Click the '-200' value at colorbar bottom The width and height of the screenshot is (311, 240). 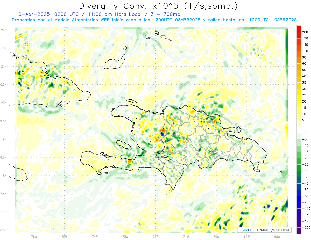pyautogui.click(x=307, y=228)
